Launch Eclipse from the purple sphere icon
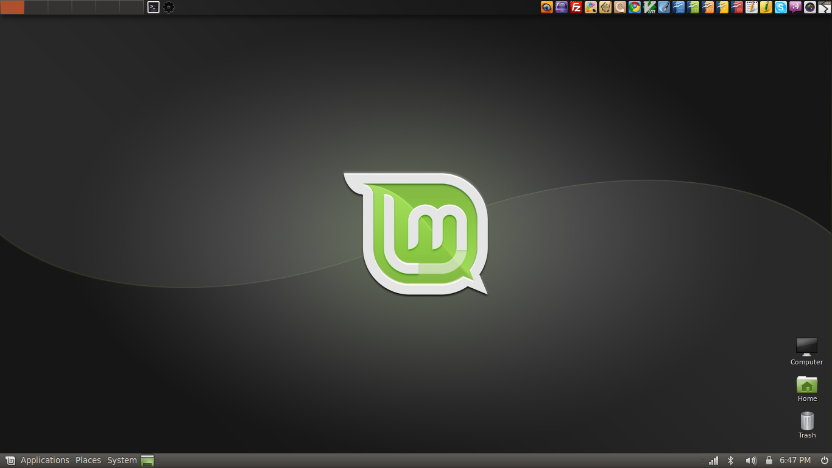832x468 pixels. click(x=562, y=7)
